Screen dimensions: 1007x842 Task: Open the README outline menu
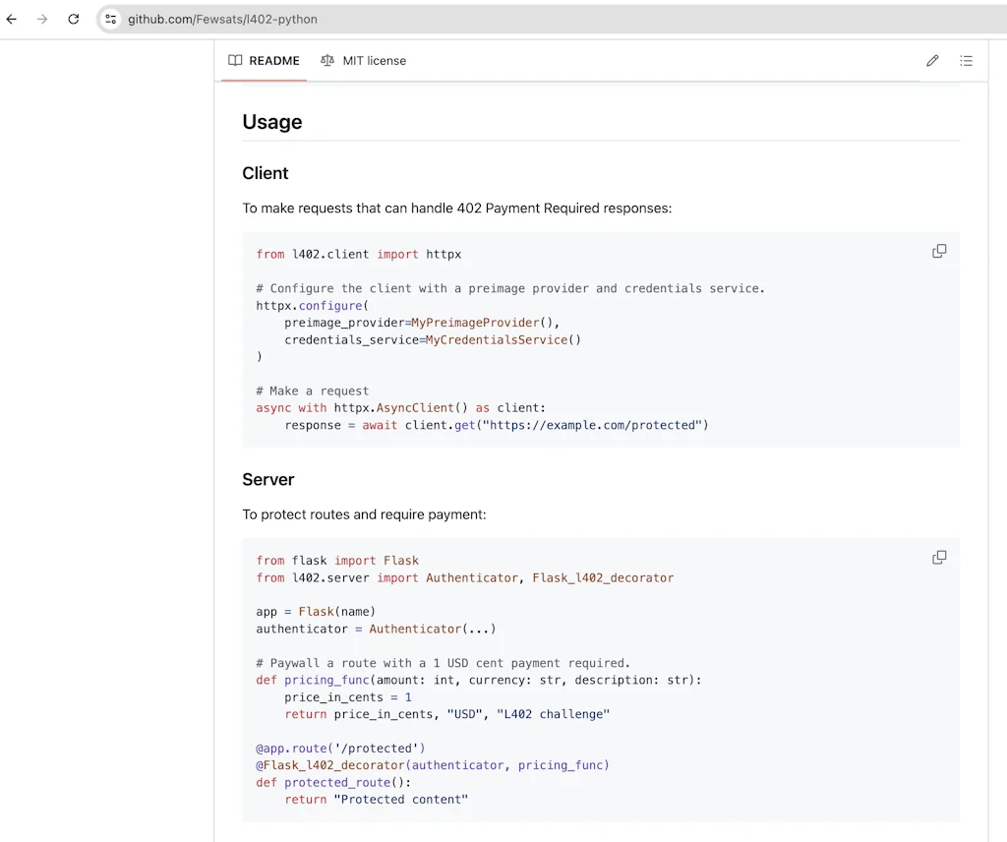point(967,60)
